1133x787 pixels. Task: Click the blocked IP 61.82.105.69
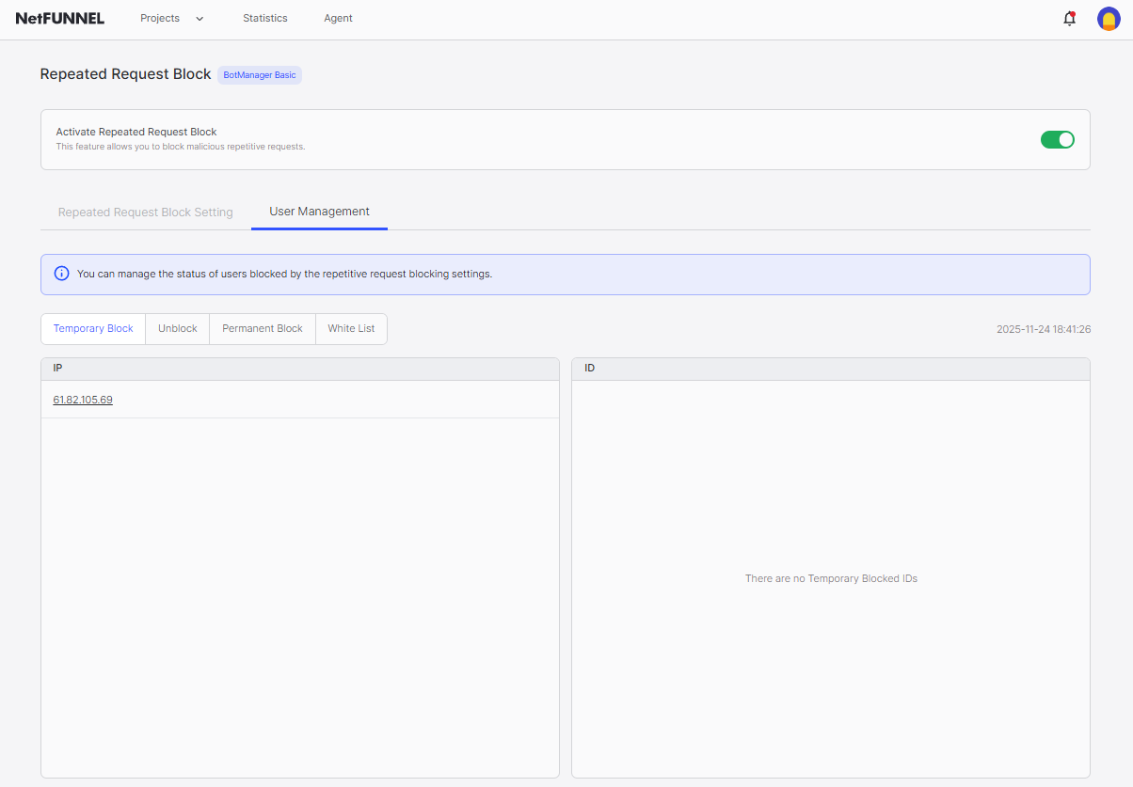click(x=83, y=400)
